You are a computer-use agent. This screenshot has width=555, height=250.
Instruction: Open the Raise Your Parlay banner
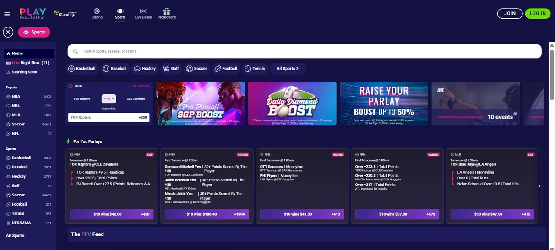[x=384, y=103]
